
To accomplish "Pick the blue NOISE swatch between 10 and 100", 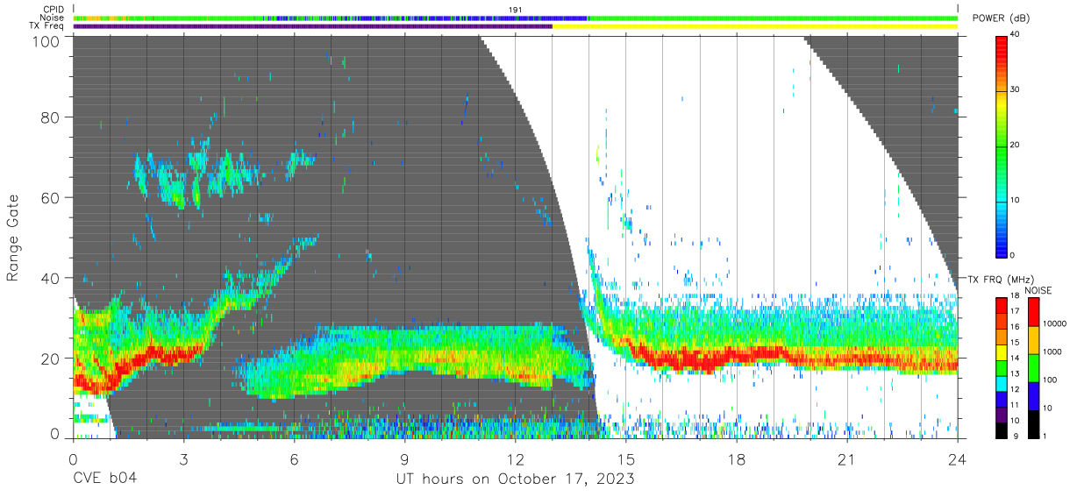I will 1034,394.
